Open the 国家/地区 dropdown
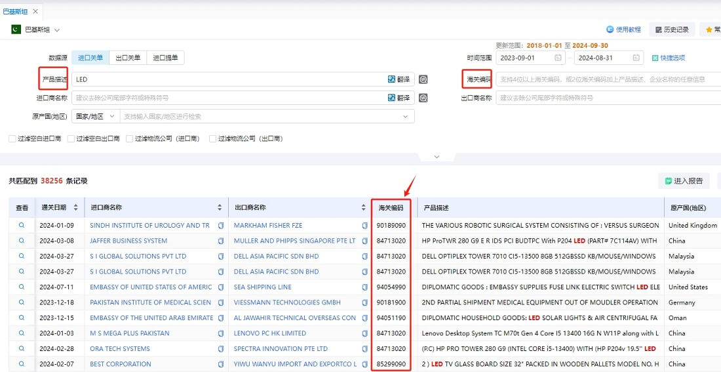The image size is (721, 372). (96, 117)
